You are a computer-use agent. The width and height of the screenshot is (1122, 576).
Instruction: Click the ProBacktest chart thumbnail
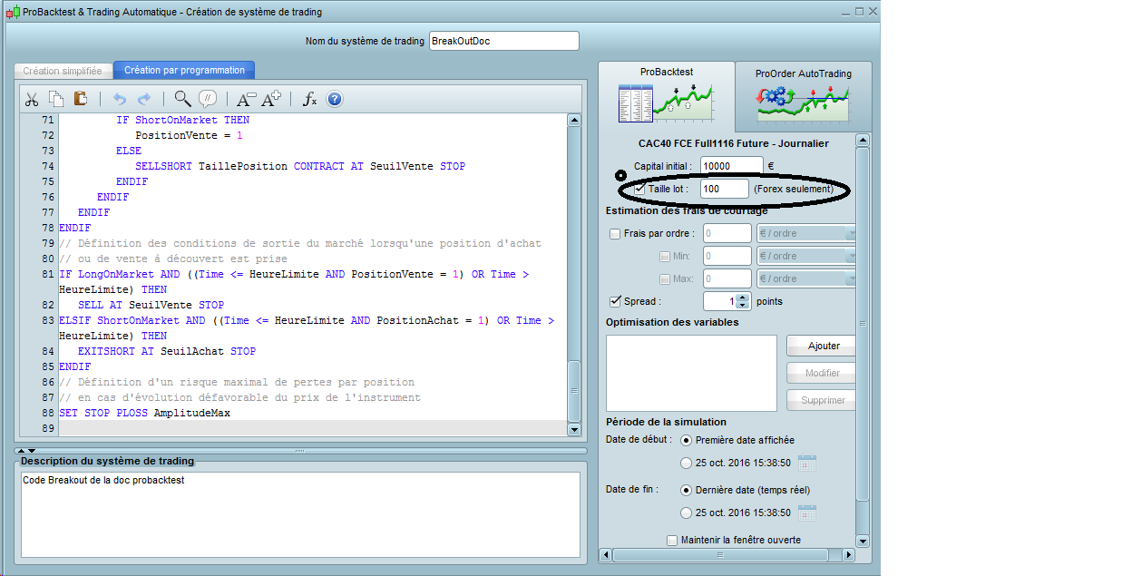(666, 103)
